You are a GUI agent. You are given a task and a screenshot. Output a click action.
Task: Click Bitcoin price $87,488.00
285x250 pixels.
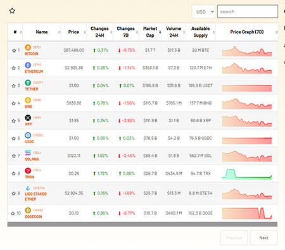pos(74,50)
